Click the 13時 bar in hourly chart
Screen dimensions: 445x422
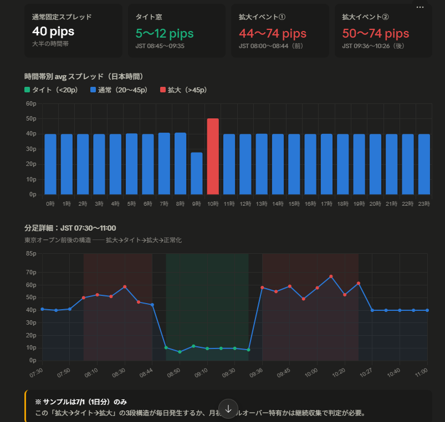[262, 164]
